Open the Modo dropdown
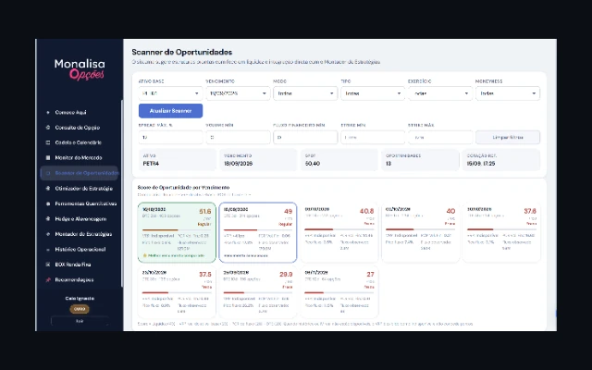592x370 pixels. point(305,93)
